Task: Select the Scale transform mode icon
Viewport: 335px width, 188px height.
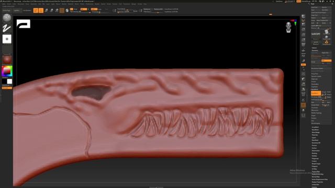Action: (51, 10)
